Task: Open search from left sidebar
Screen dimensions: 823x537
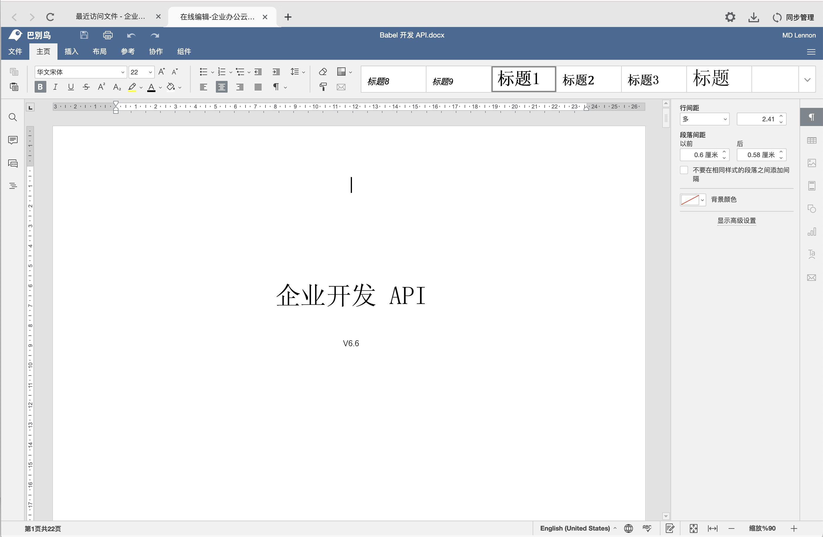Action: 13,117
